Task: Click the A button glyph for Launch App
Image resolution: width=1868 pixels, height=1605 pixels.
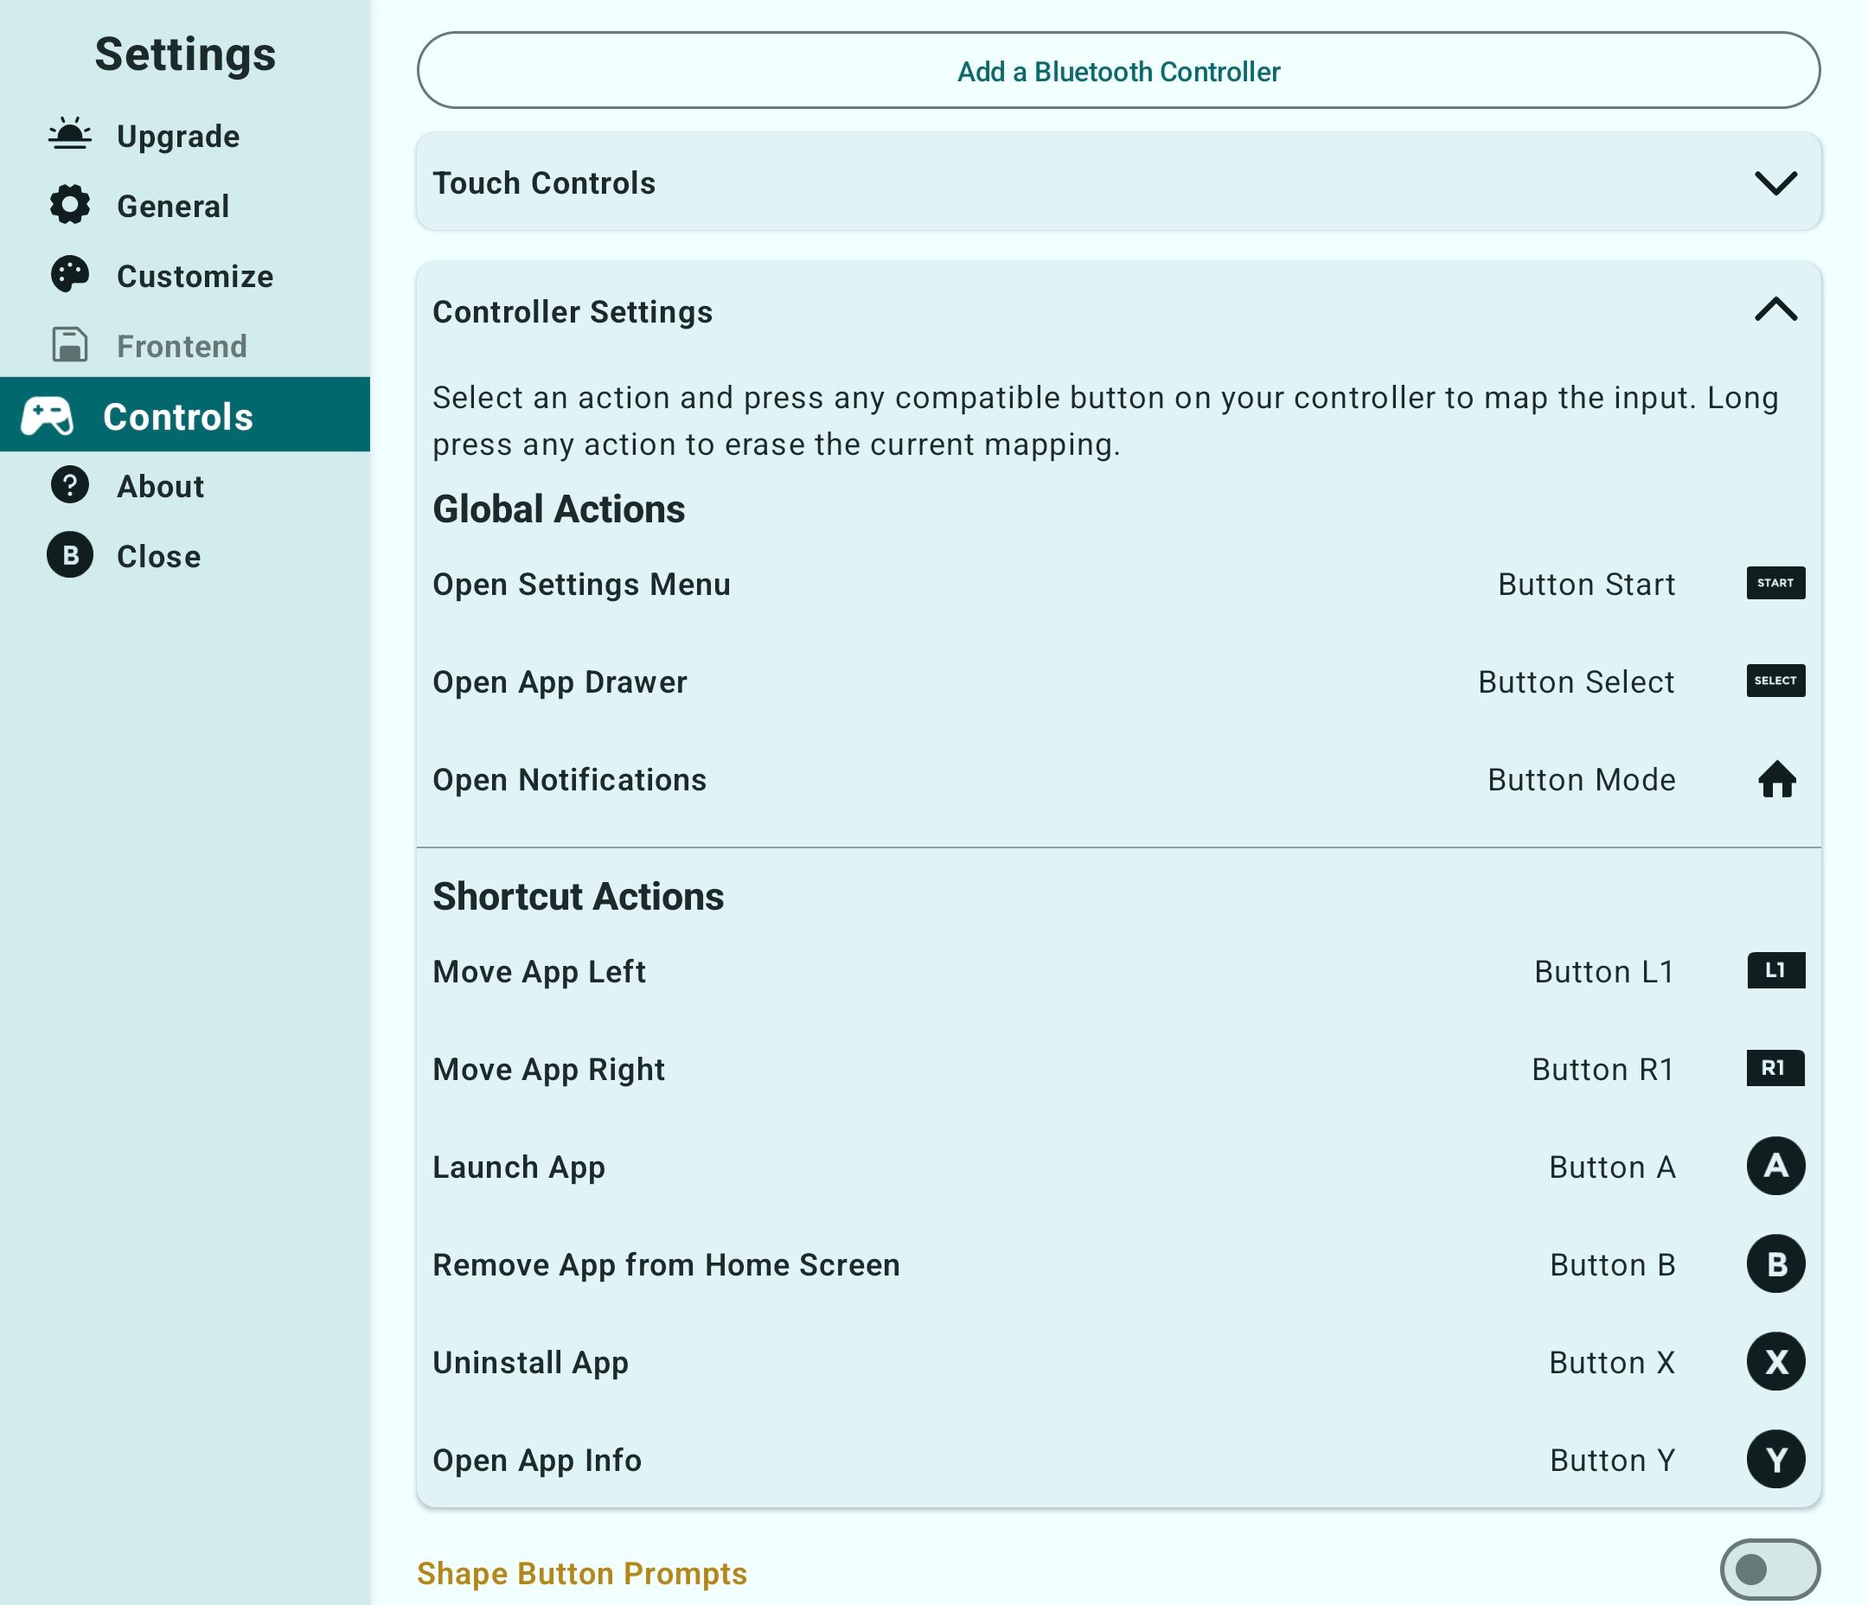Action: pos(1775,1166)
